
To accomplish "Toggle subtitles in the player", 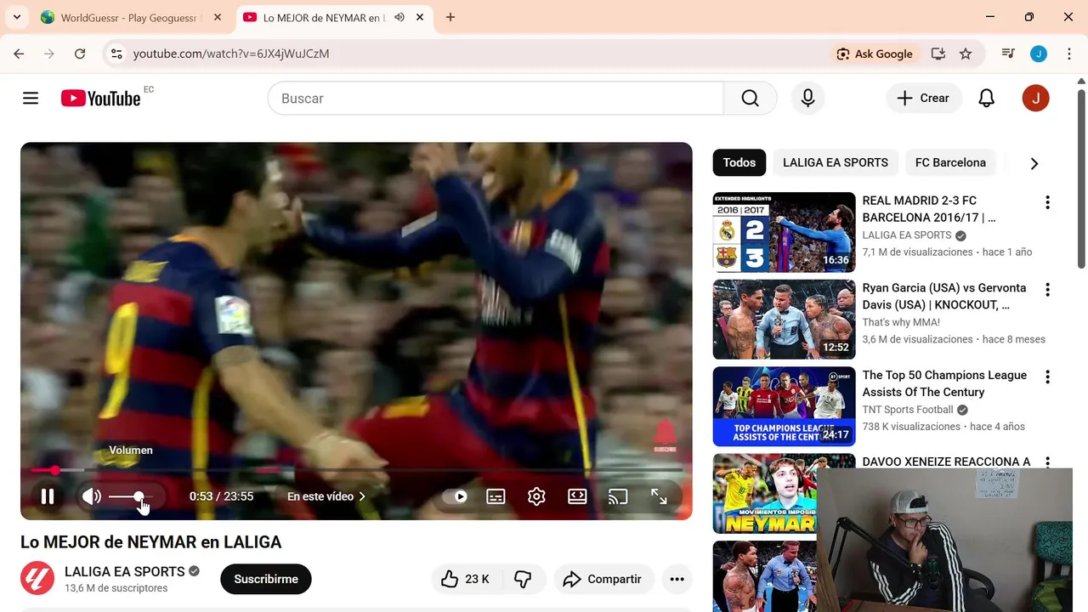I will (x=496, y=496).
